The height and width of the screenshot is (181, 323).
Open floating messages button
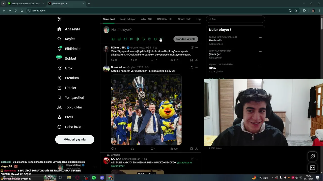click(x=312, y=168)
